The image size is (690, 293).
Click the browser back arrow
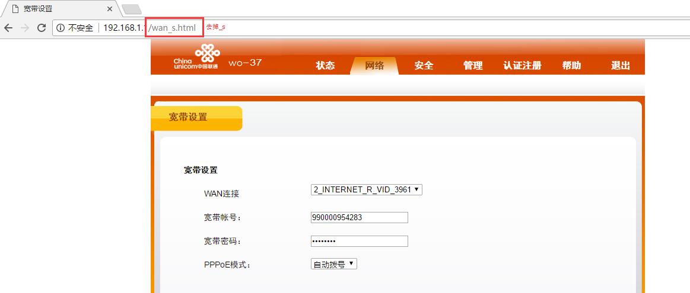point(8,28)
